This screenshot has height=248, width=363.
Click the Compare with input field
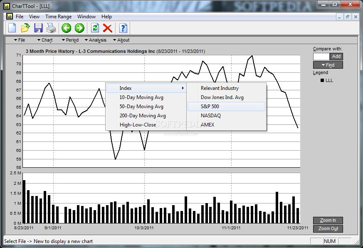click(321, 56)
